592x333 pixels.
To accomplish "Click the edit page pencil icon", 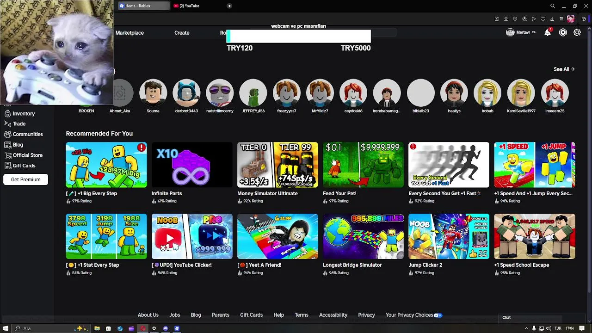I will click(497, 19).
